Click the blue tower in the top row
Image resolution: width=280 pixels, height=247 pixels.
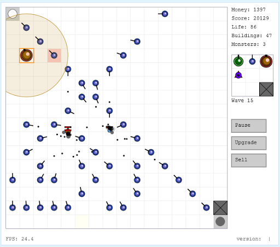[x=165, y=14]
